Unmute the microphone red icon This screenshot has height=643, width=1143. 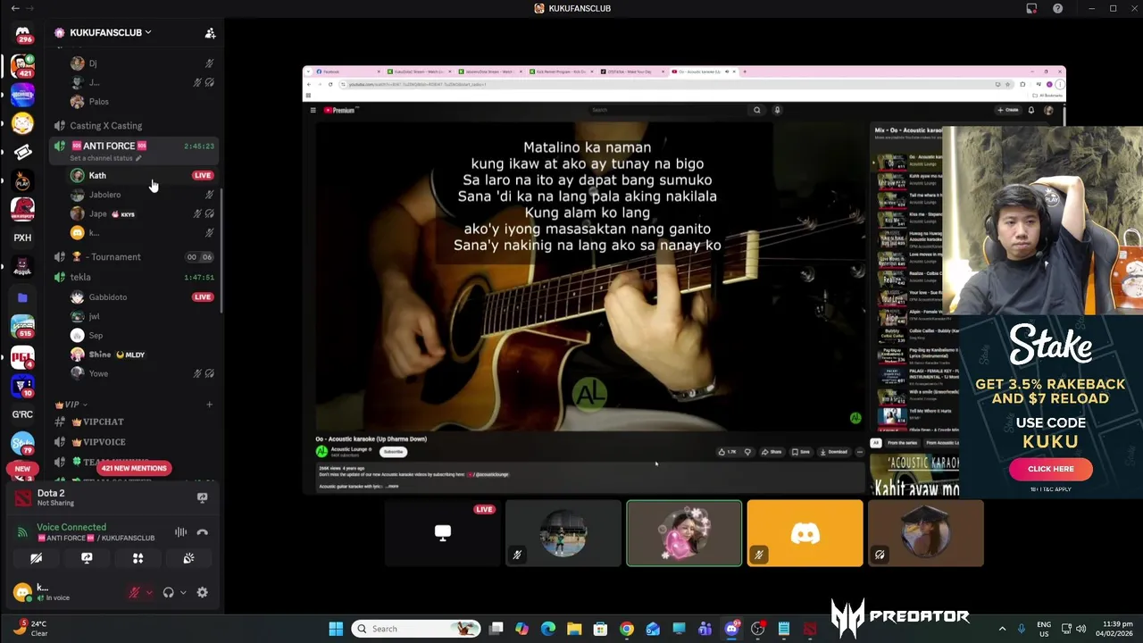[x=135, y=593]
